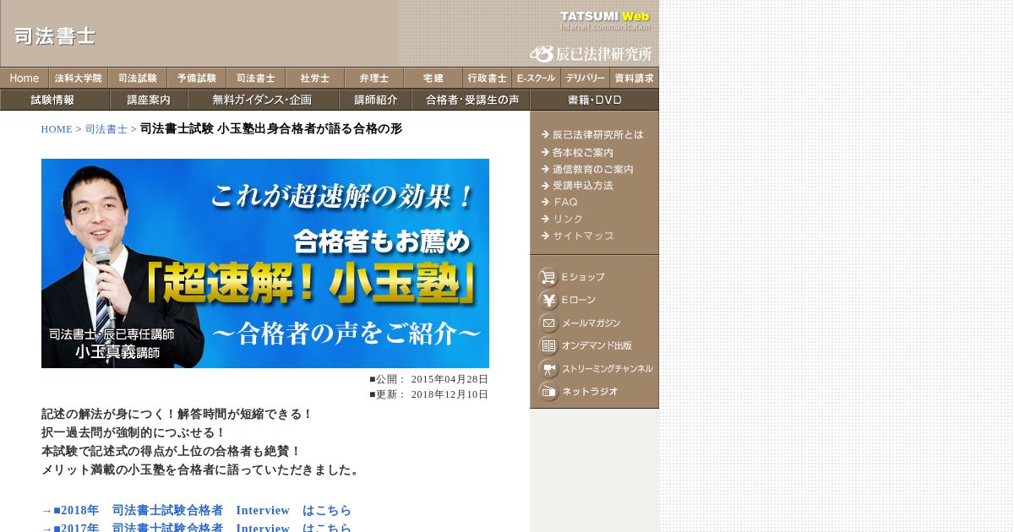Open the デリバリー menu item
The image size is (1014, 532).
[586, 78]
